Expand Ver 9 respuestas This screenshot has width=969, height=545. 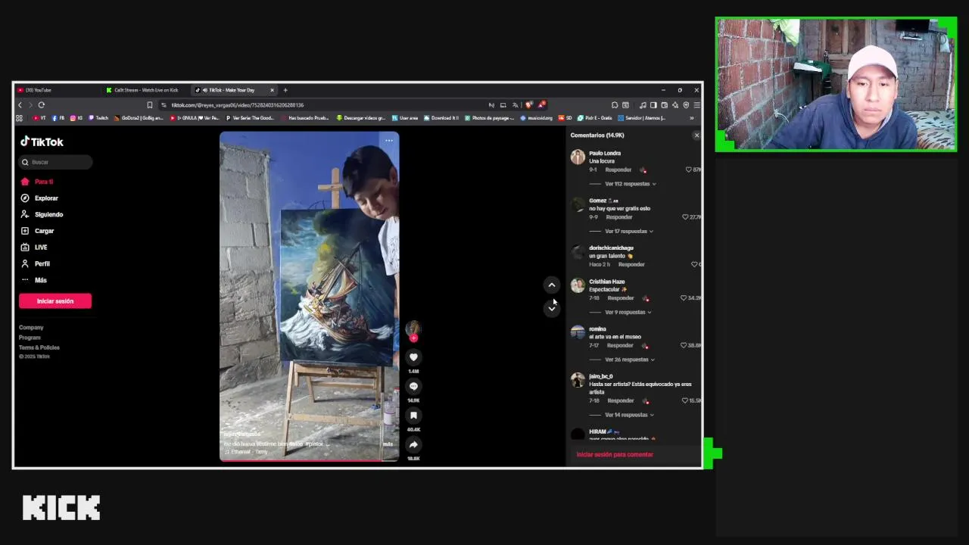628,313
